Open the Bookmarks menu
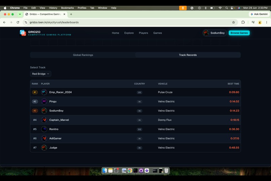The width and height of the screenshot is (271, 181). tap(67, 8)
